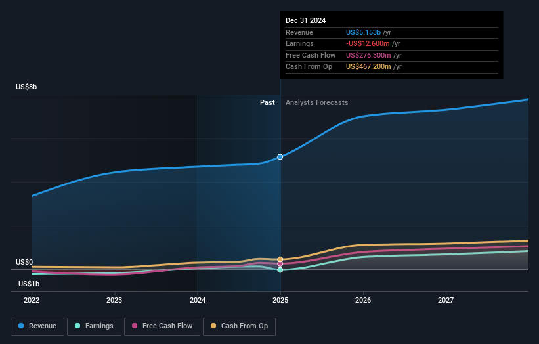The image size is (539, 344).
Task: Click the 2023 x-axis label
Action: tap(114, 300)
